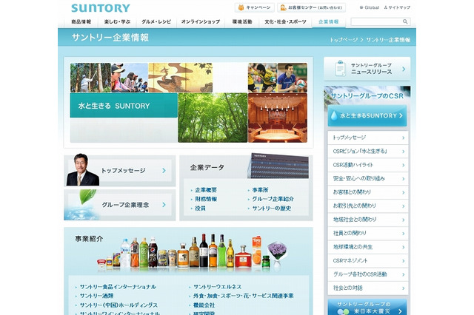Switch to the 環境活動 tab
The width and height of the screenshot is (474, 315).
[x=241, y=22]
